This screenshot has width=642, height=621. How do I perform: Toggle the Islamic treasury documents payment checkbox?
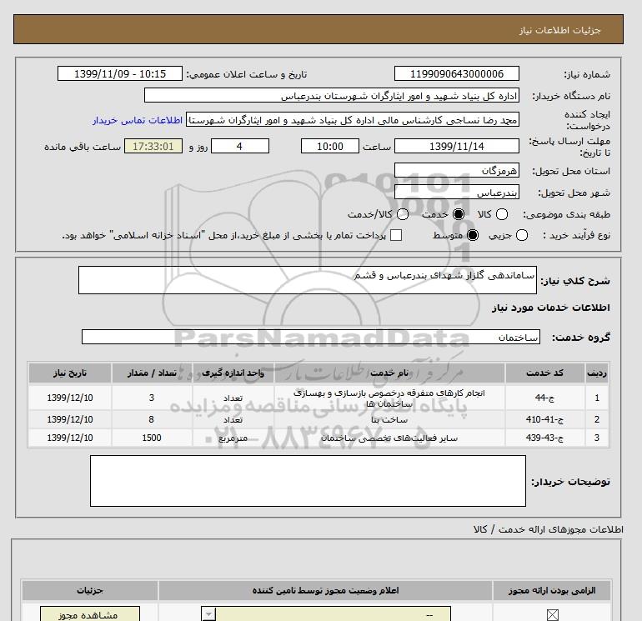[396, 235]
